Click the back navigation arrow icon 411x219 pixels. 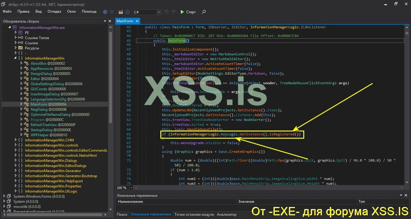(x=105, y=12)
